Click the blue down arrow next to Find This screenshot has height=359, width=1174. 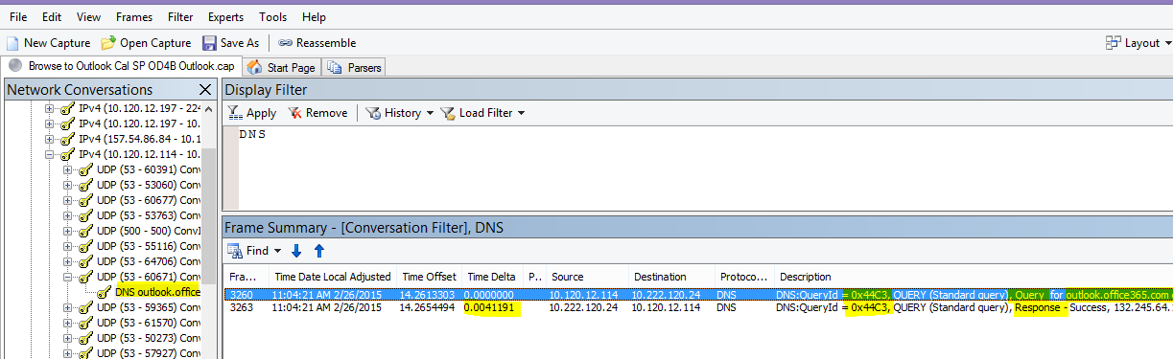pyautogui.click(x=296, y=251)
